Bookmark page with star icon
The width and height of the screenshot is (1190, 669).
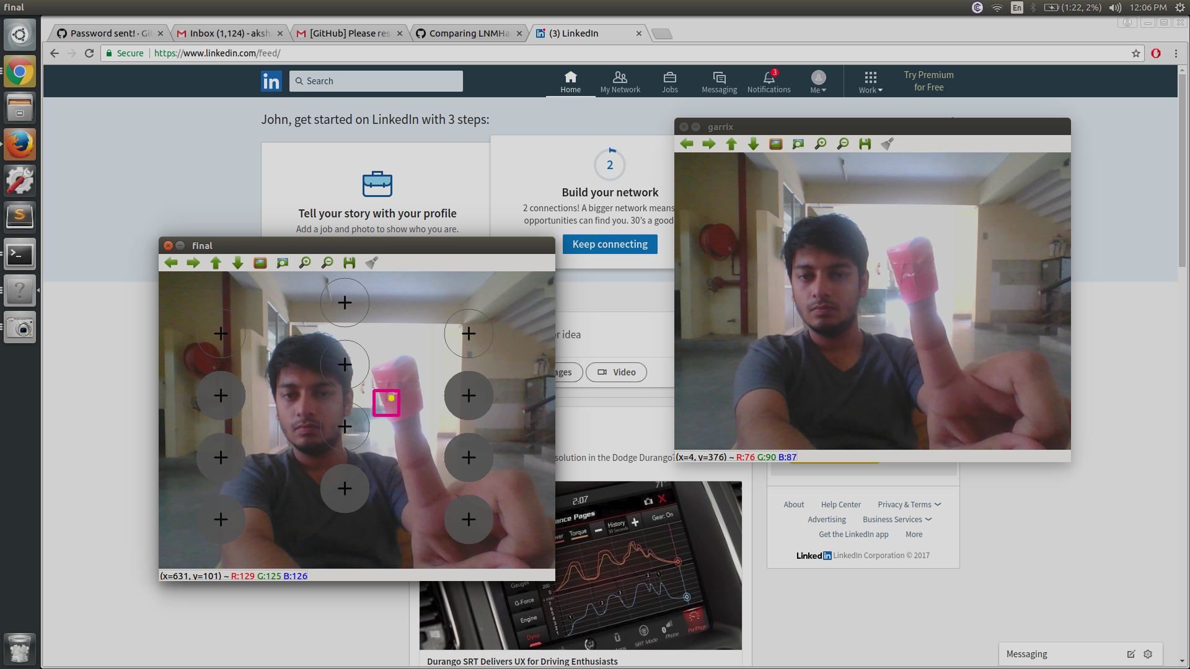(x=1135, y=53)
